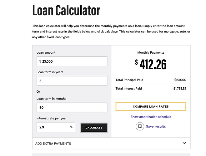Click the CALCULATE button

pyautogui.click(x=94, y=128)
